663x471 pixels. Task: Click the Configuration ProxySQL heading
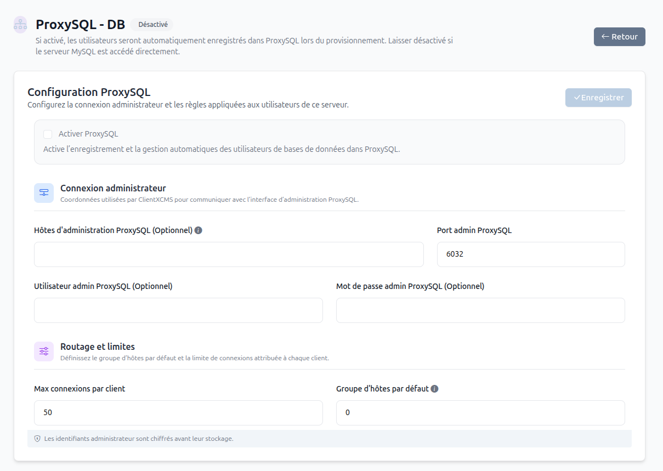89,92
